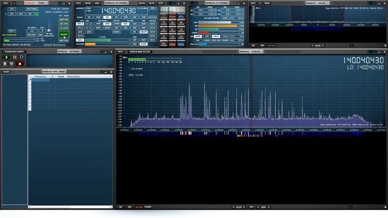Image resolution: width=388 pixels, height=218 pixels.
Task: Click the PLAY! button in Main panel
Action: click(x=64, y=35)
